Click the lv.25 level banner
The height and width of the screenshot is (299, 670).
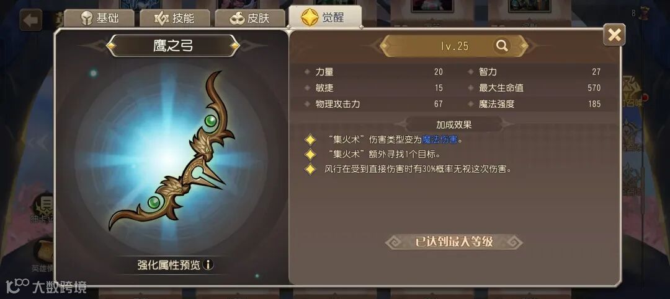pyautogui.click(x=454, y=46)
